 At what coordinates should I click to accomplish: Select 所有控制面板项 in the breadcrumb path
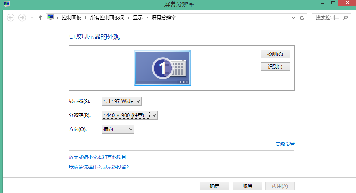[x=107, y=18]
